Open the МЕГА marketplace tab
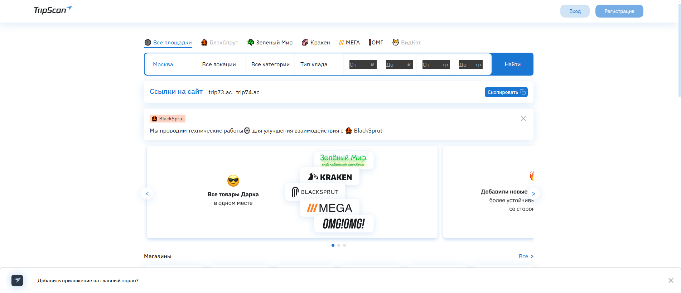 pos(349,43)
